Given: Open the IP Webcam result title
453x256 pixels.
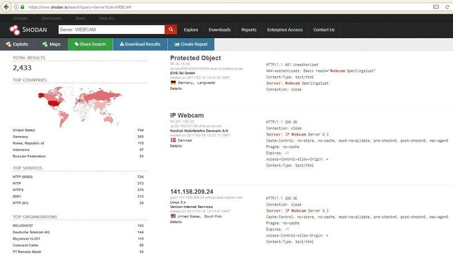Looking at the screenshot, I should coord(187,115).
